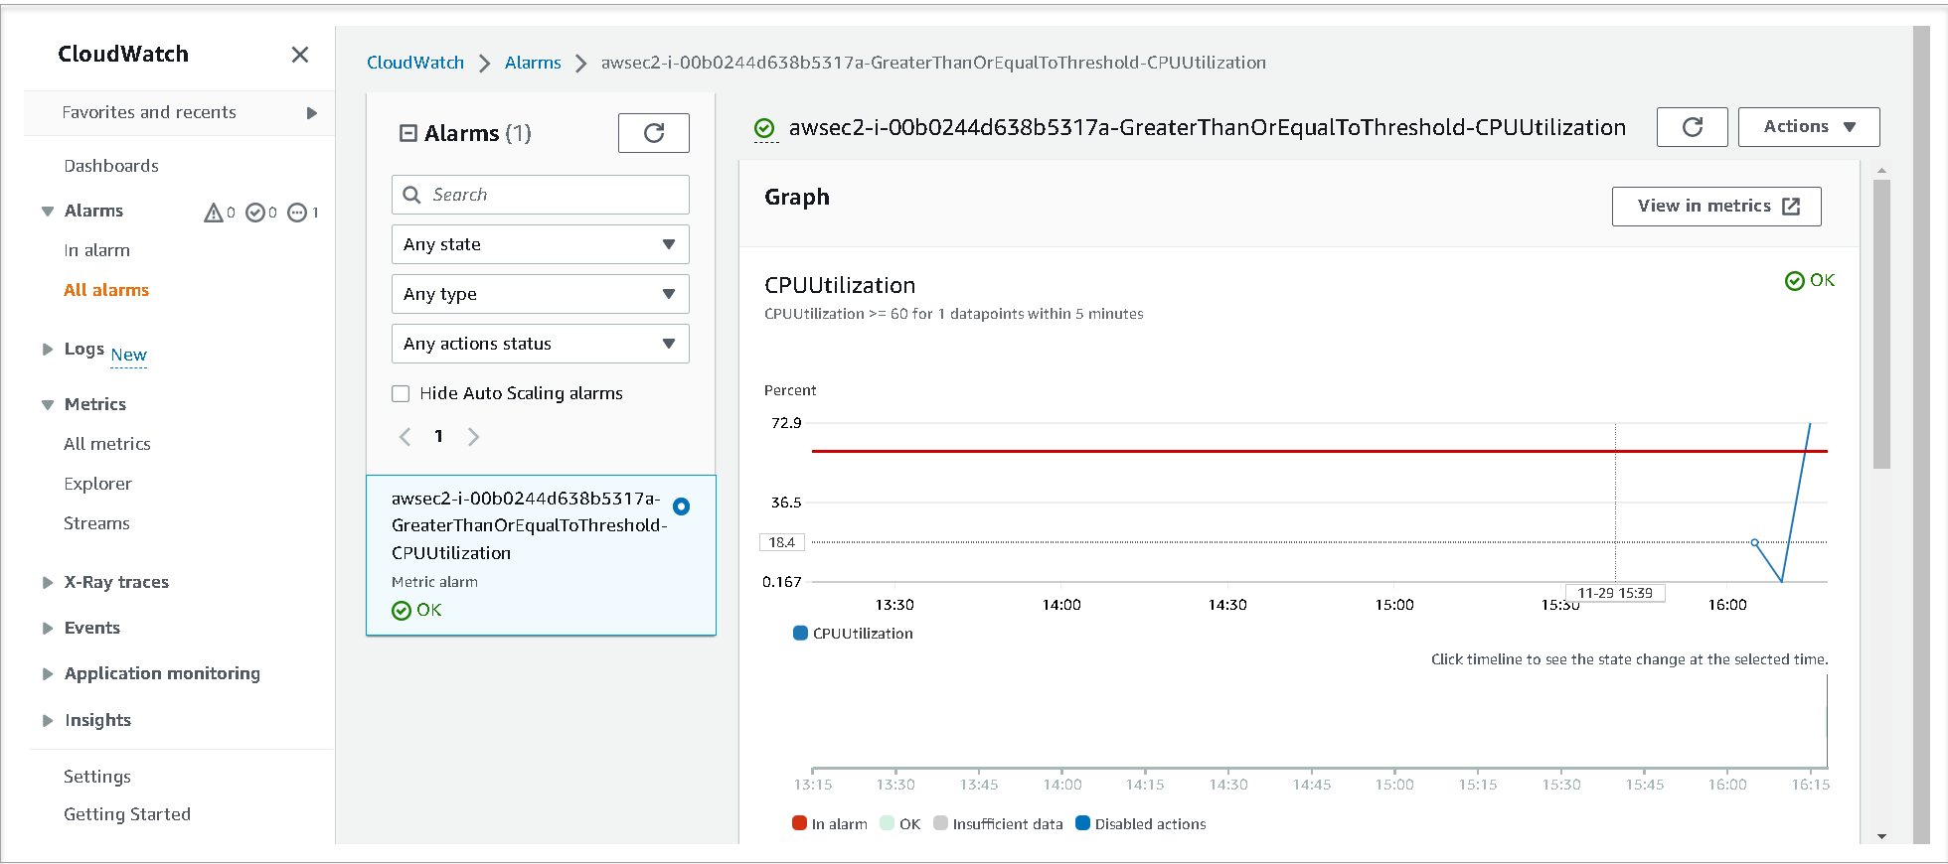This screenshot has height=864, width=1948.
Task: Select page 1 of alarms
Action: (x=438, y=437)
